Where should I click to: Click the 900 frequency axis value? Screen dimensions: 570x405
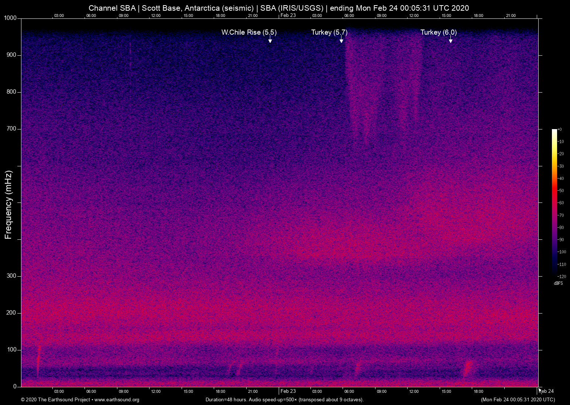pos(11,55)
